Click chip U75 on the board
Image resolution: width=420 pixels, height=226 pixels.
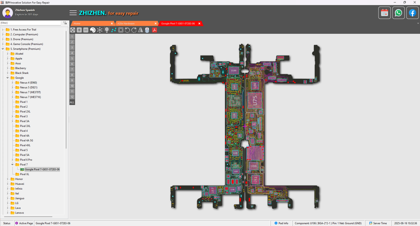255,101
